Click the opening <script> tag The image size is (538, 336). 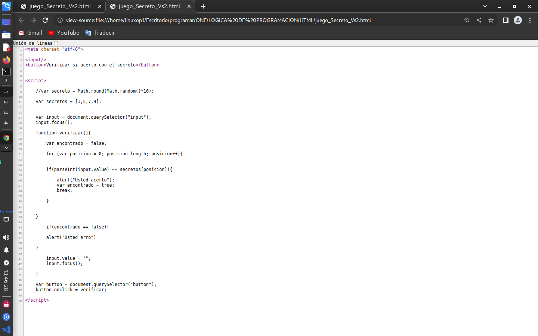36,81
